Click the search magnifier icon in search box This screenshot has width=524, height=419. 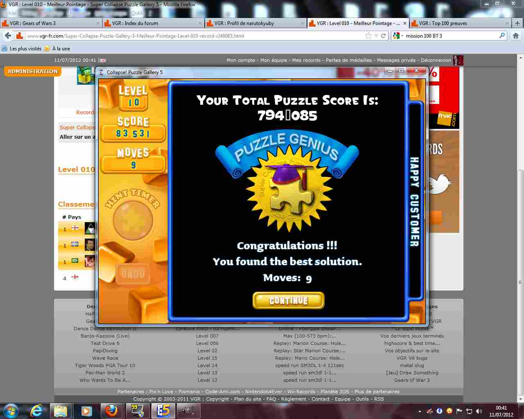tap(502, 36)
